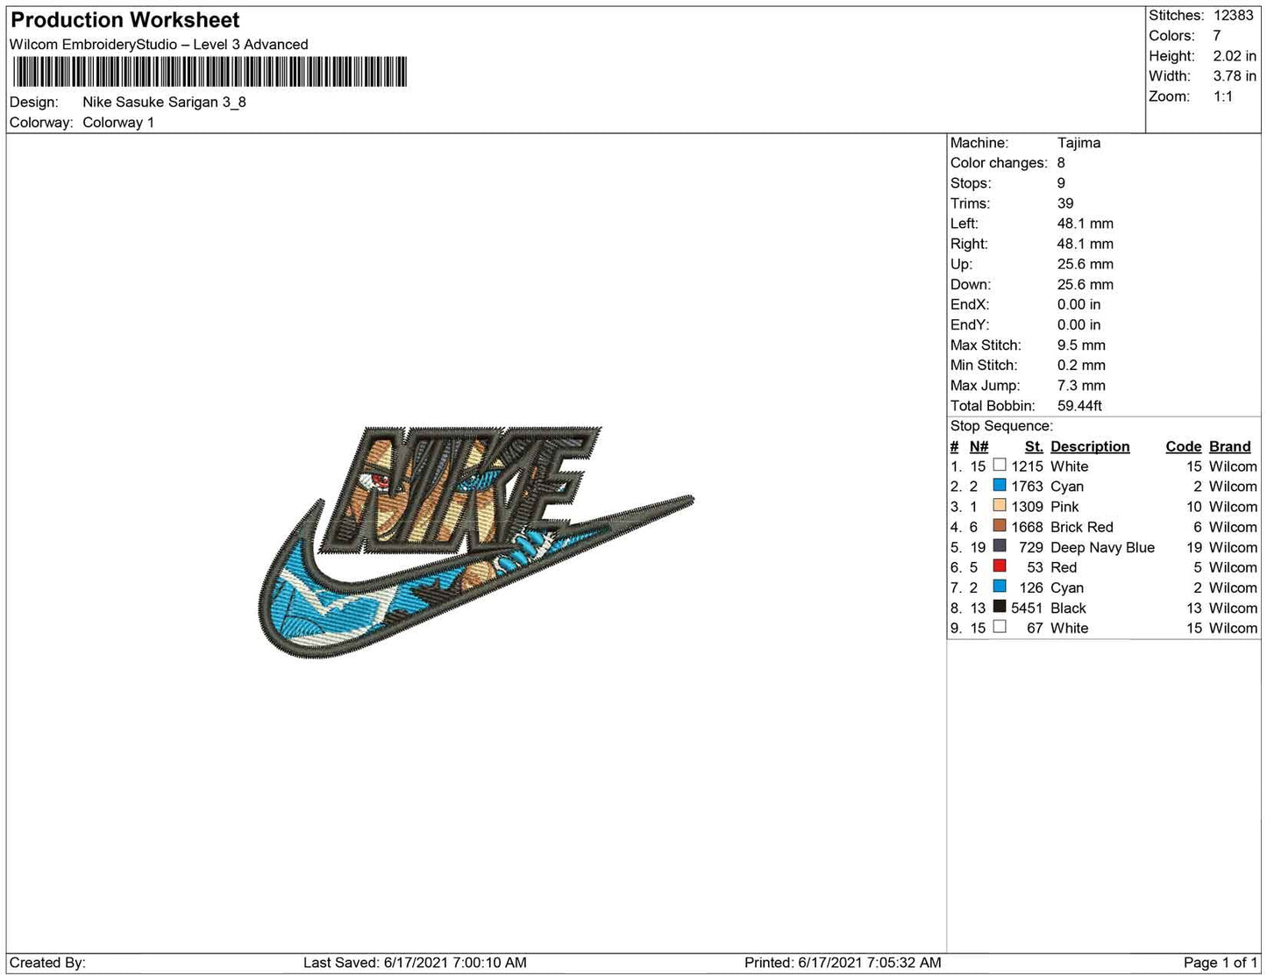
Task: Select the Height value 2.02 in
Action: (x=1235, y=55)
